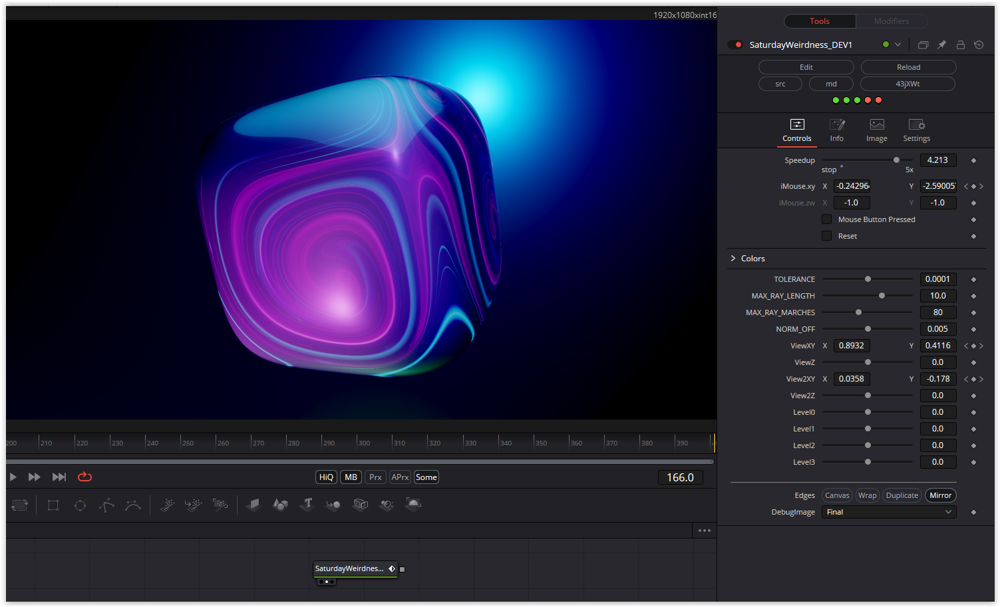This screenshot has height=607, width=1000.
Task: Click the play forward button
Action: (x=13, y=477)
